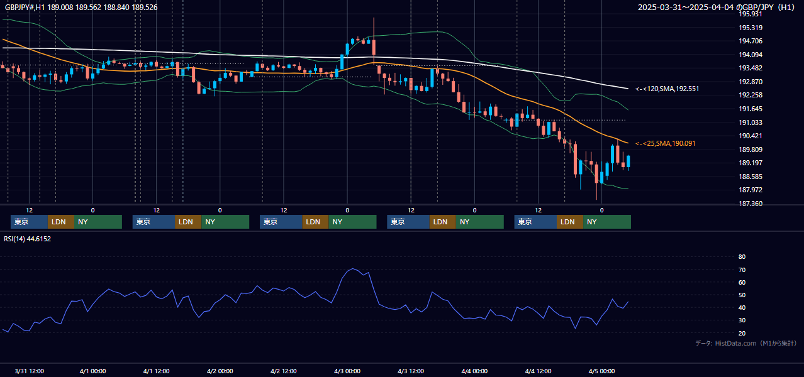804x377 pixels.
Task: Click price axis value 188.585
Action: (x=751, y=177)
